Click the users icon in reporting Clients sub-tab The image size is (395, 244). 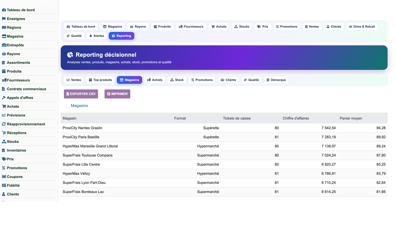tap(222, 80)
